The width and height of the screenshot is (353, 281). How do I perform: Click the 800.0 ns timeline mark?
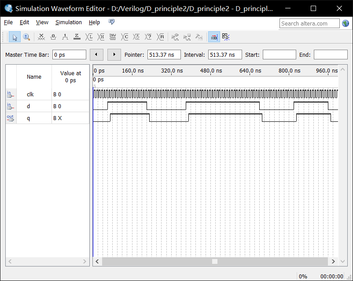click(x=289, y=71)
